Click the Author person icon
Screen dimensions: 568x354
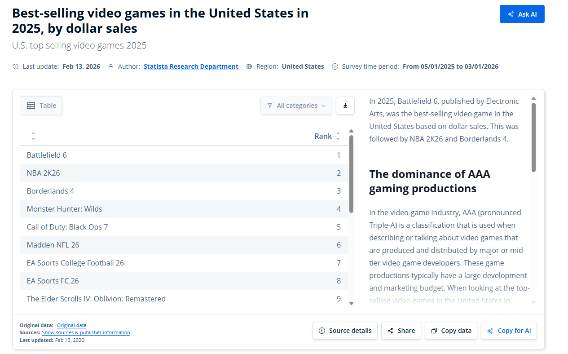[111, 66]
